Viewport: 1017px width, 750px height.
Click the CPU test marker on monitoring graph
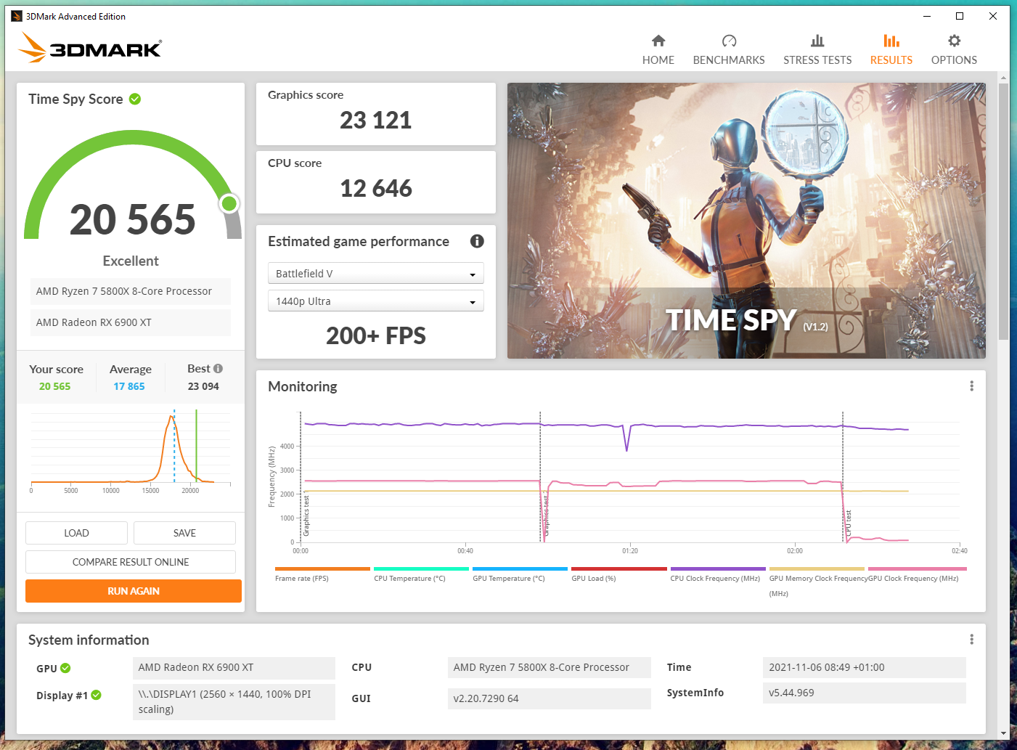tap(848, 523)
